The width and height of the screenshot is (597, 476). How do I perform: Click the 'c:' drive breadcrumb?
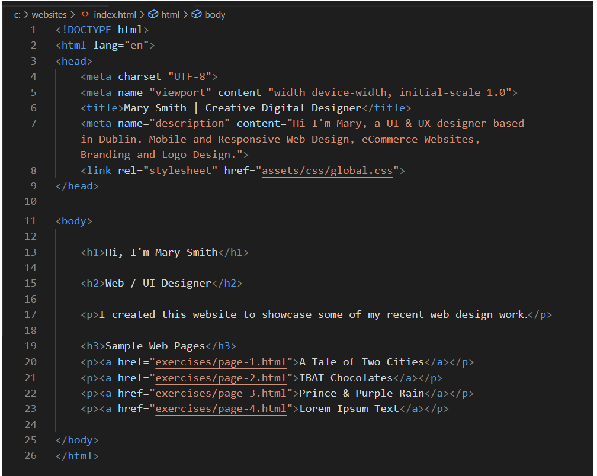pos(17,15)
